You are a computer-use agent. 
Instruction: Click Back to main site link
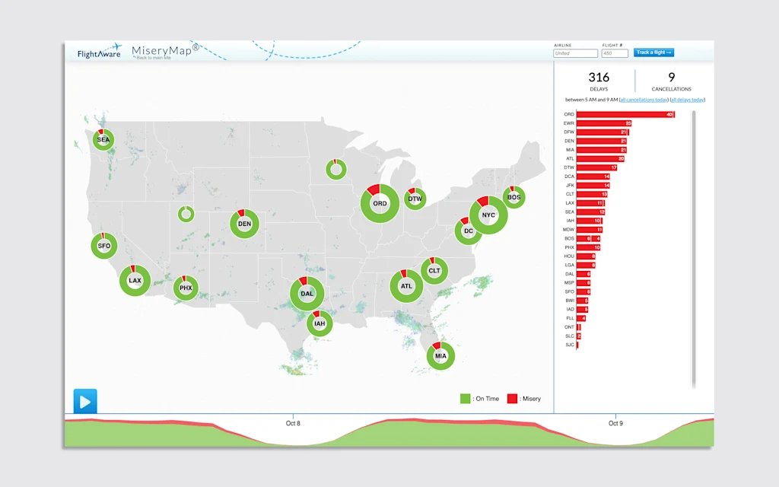pos(154,58)
